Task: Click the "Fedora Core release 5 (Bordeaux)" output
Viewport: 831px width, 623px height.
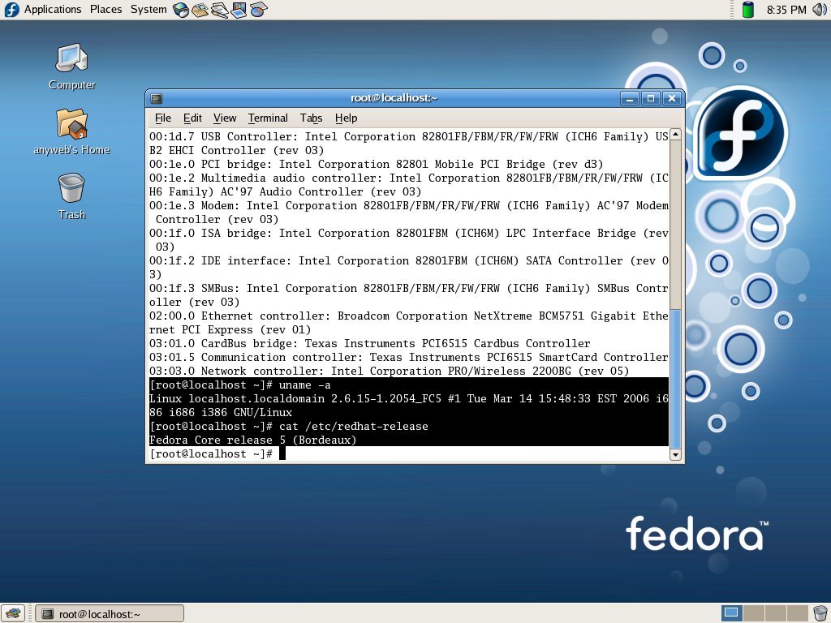Action: coord(253,440)
